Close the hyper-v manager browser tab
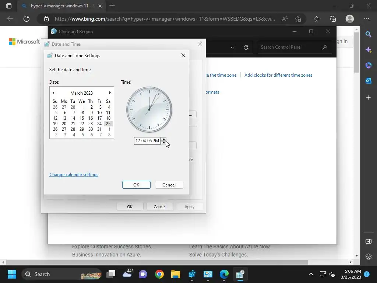The height and width of the screenshot is (283, 377). (100, 6)
